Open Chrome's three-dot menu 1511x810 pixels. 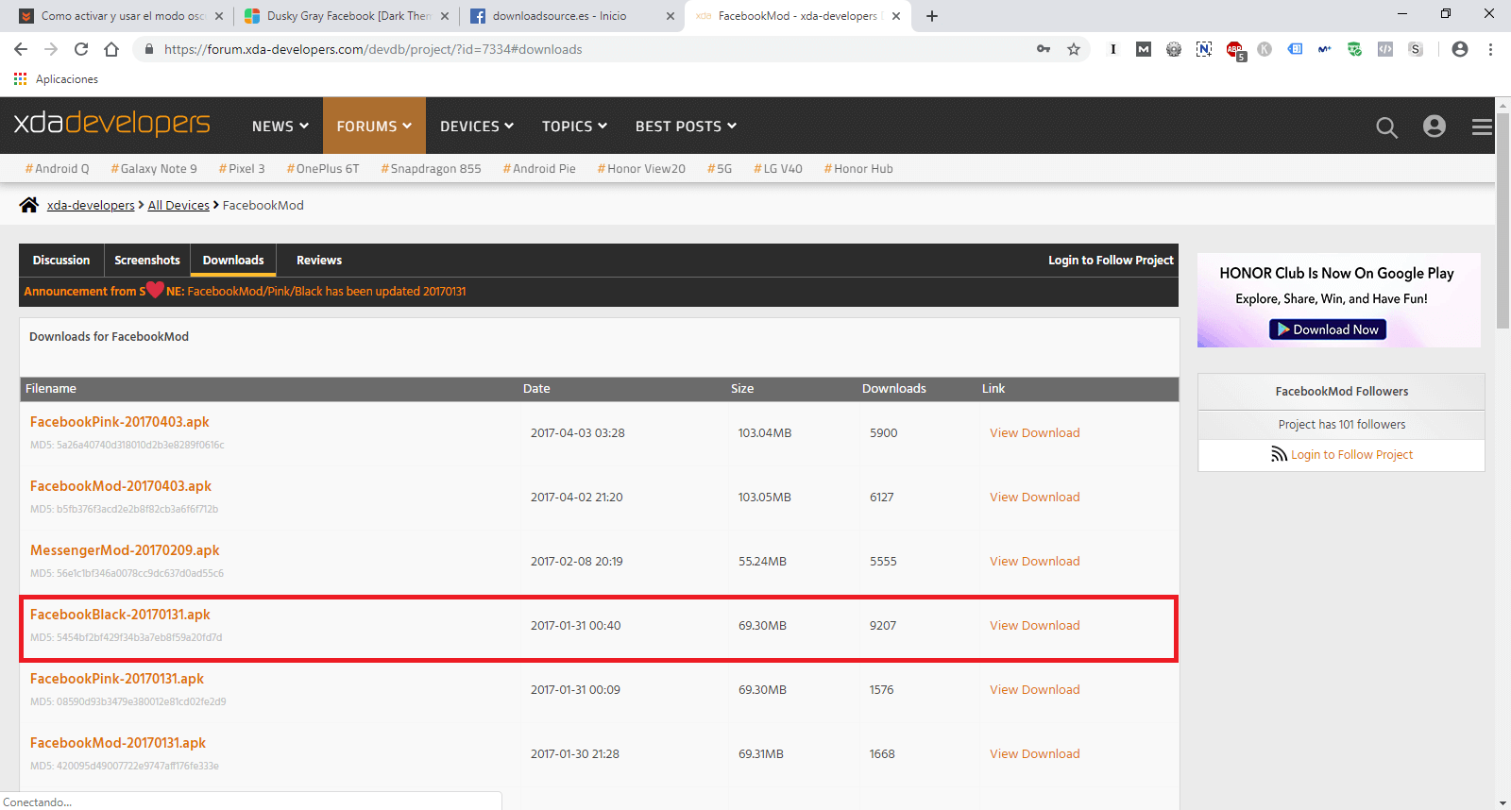point(1490,49)
